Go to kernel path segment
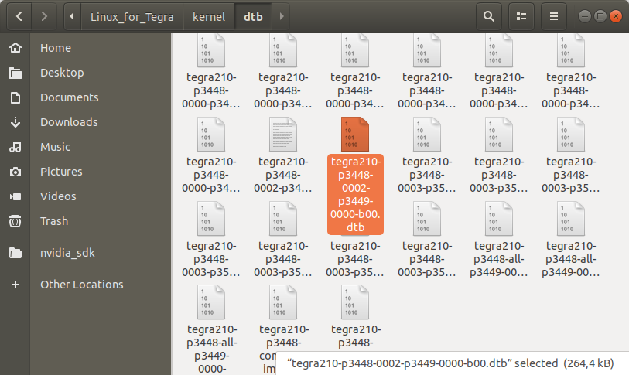 [x=208, y=15]
